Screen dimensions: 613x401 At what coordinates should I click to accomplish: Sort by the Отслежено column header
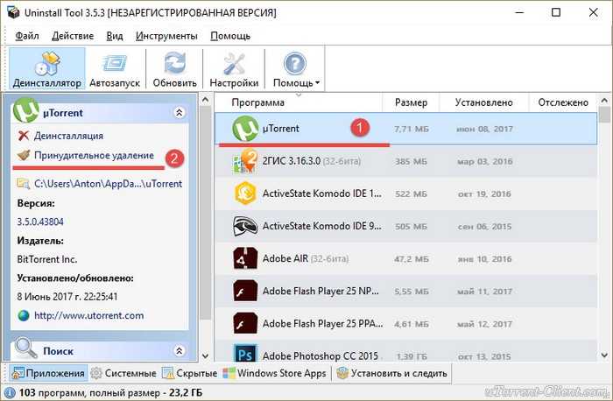click(x=563, y=102)
